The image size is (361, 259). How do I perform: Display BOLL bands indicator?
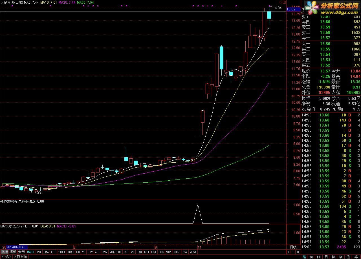(x=177, y=252)
